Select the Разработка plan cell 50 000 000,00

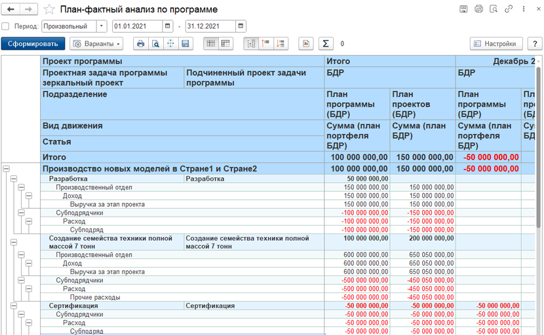[x=357, y=179]
